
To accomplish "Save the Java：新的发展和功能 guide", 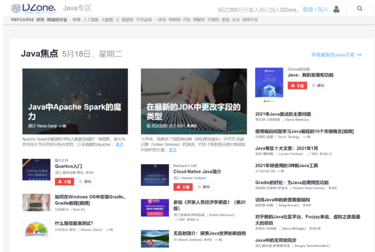I will point(318,85).
